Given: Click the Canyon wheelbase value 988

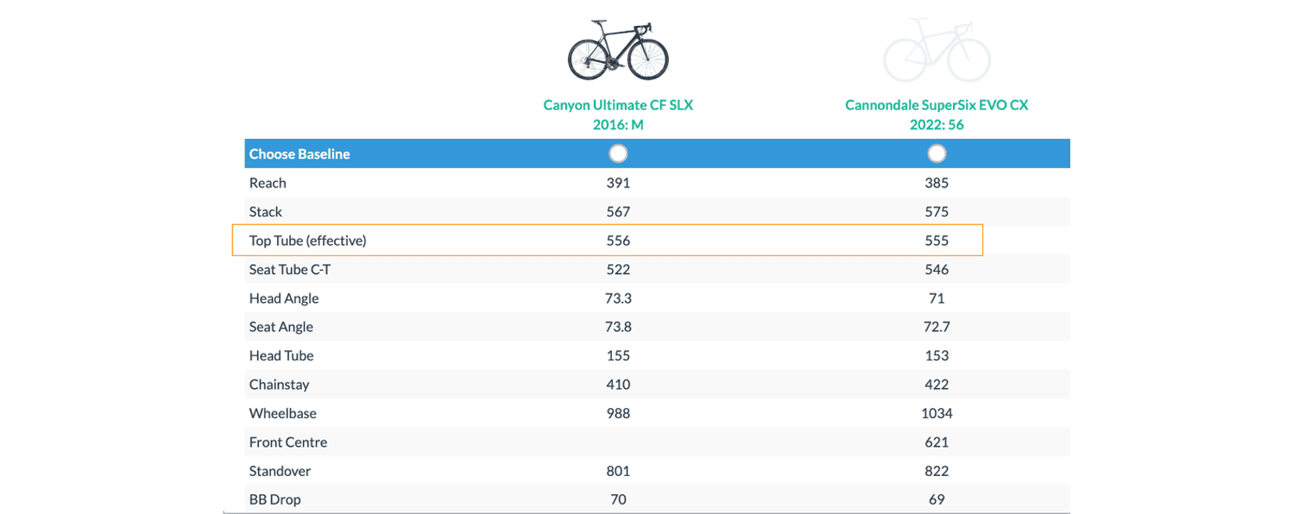Looking at the screenshot, I should pyautogui.click(x=618, y=413).
